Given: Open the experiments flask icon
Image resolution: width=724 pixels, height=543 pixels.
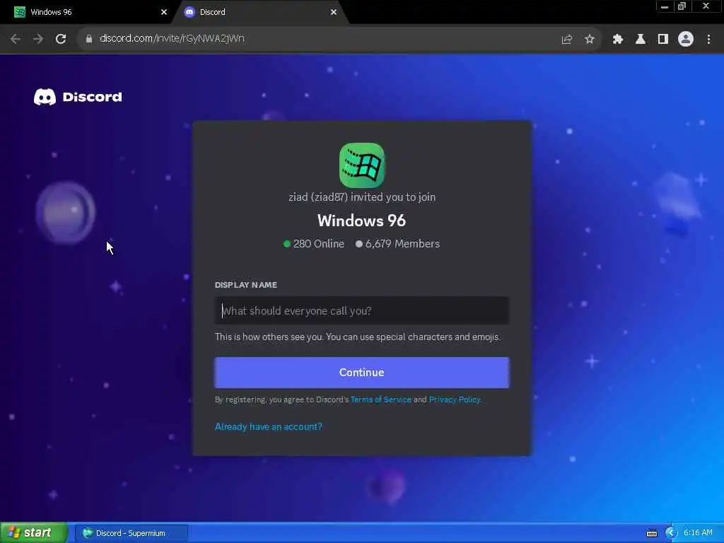Looking at the screenshot, I should coord(641,40).
